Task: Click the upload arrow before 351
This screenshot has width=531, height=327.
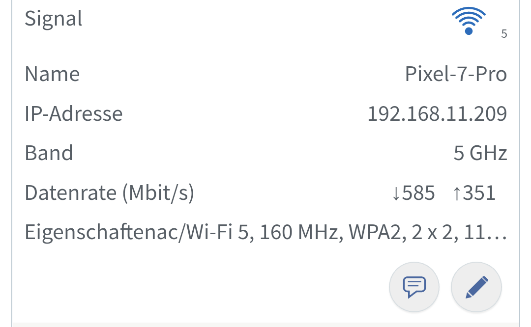Action: [x=456, y=193]
